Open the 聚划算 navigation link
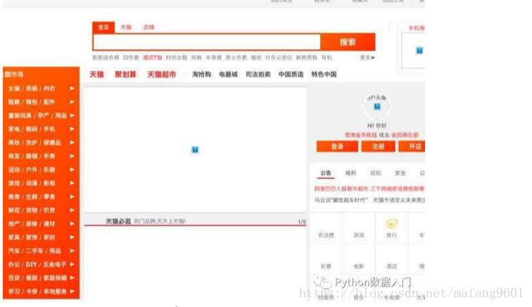This screenshot has height=307, width=532. tap(125, 74)
